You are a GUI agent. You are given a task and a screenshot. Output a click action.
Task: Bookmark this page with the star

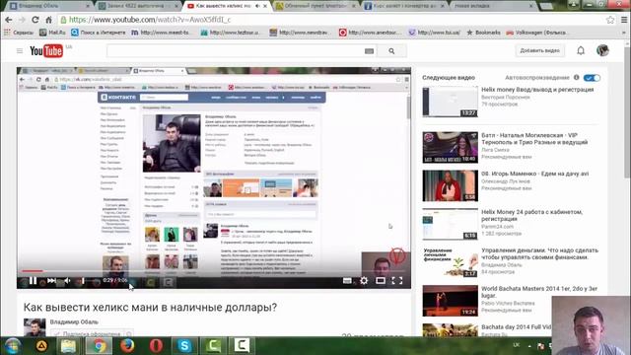coord(610,20)
